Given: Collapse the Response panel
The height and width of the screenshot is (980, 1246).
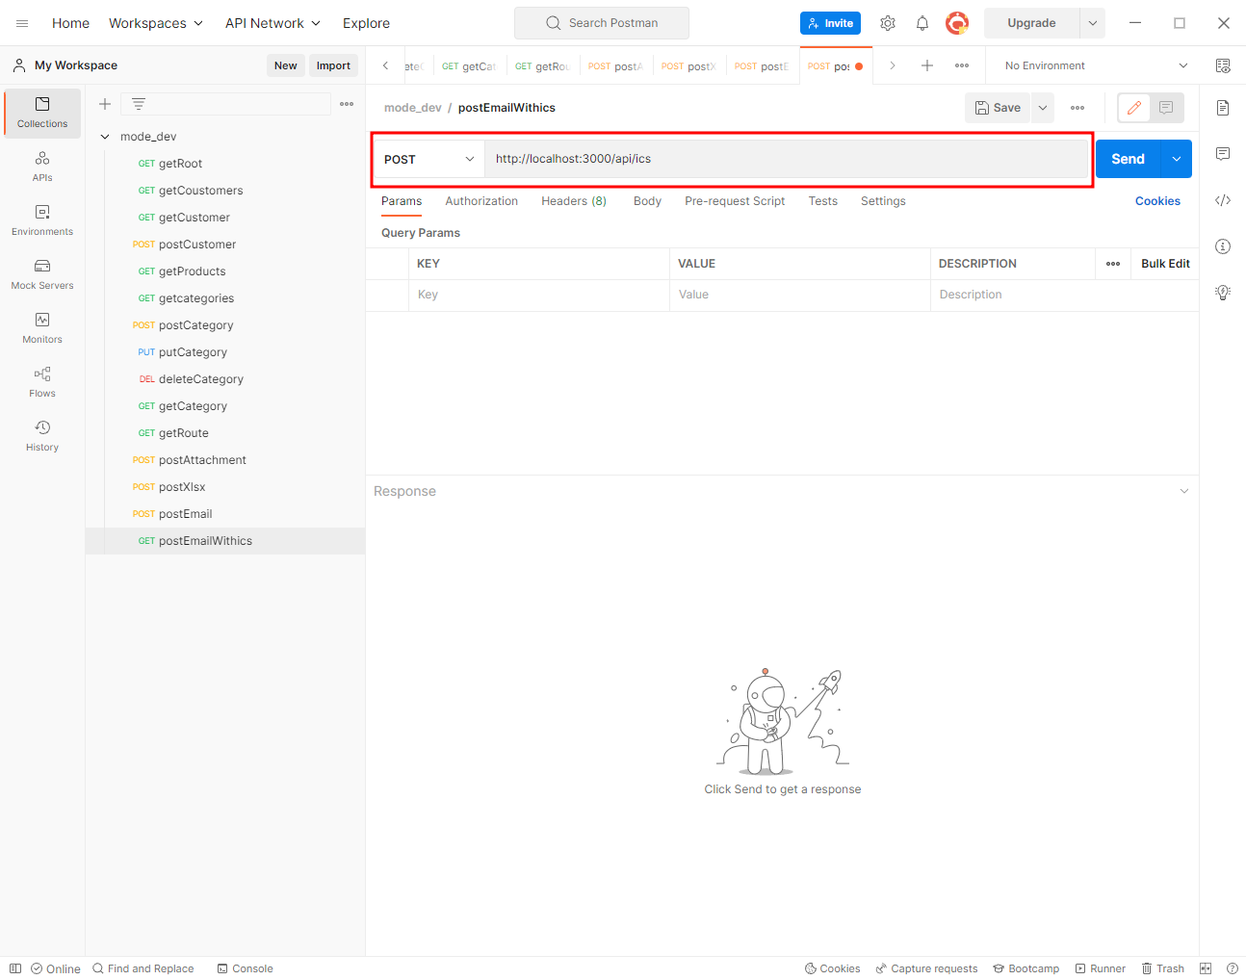Looking at the screenshot, I should coord(1184,491).
